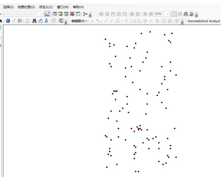Select the layout Pan tool
The width and height of the screenshot is (221, 177).
113,14
